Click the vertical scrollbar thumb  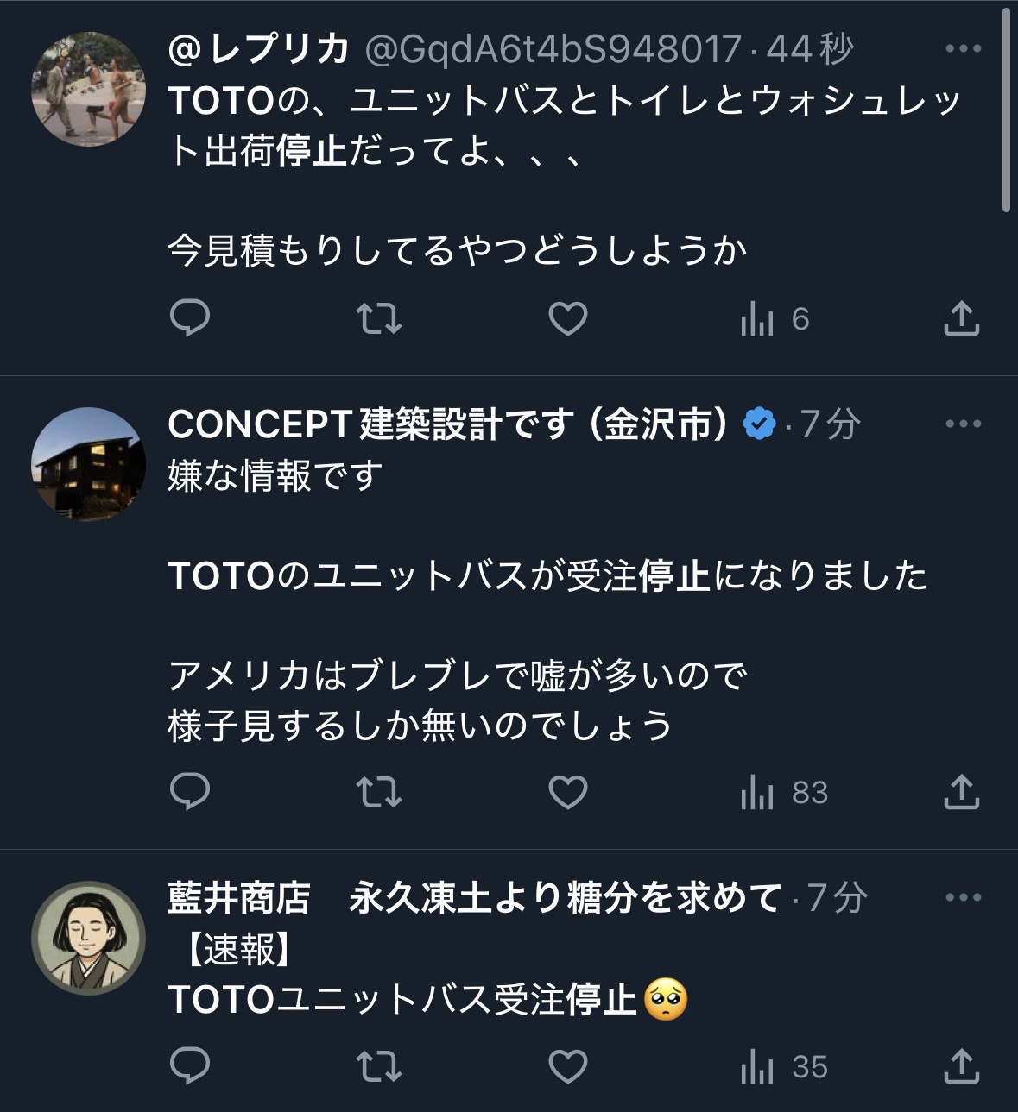(x=1006, y=110)
